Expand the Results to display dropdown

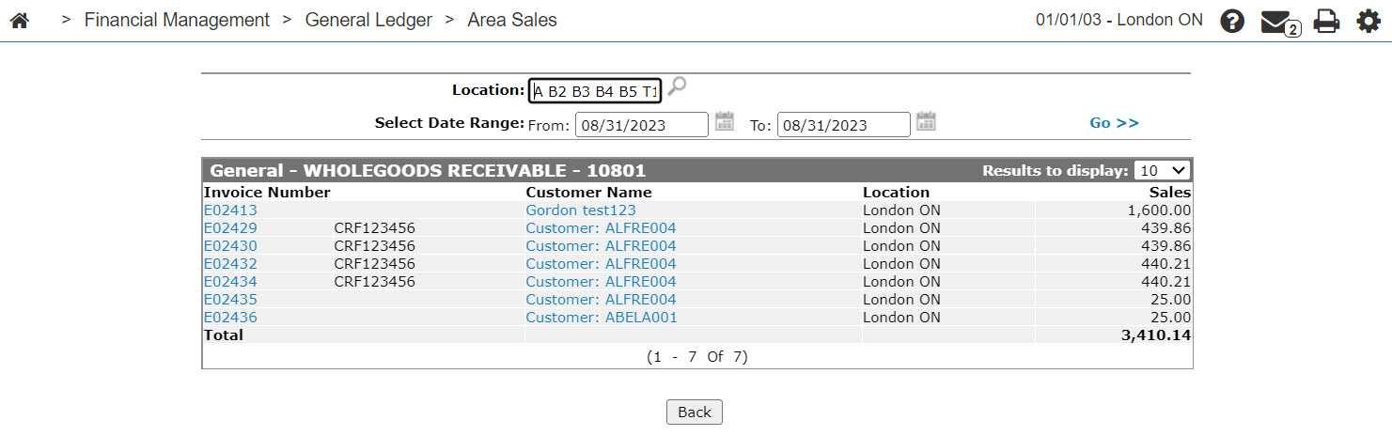click(1162, 170)
